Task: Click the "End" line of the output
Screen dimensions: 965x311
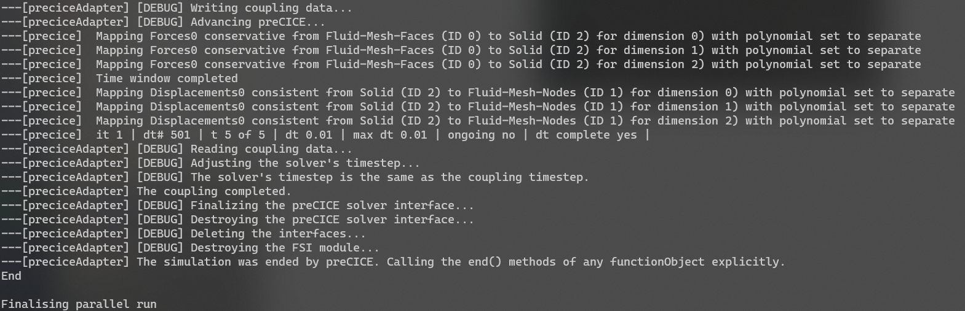Action: (x=11, y=276)
